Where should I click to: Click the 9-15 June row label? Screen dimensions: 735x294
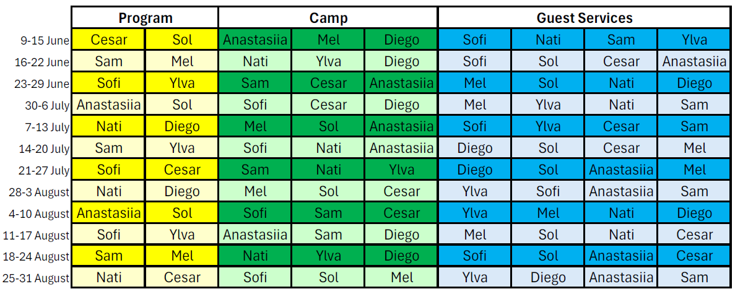45,41
